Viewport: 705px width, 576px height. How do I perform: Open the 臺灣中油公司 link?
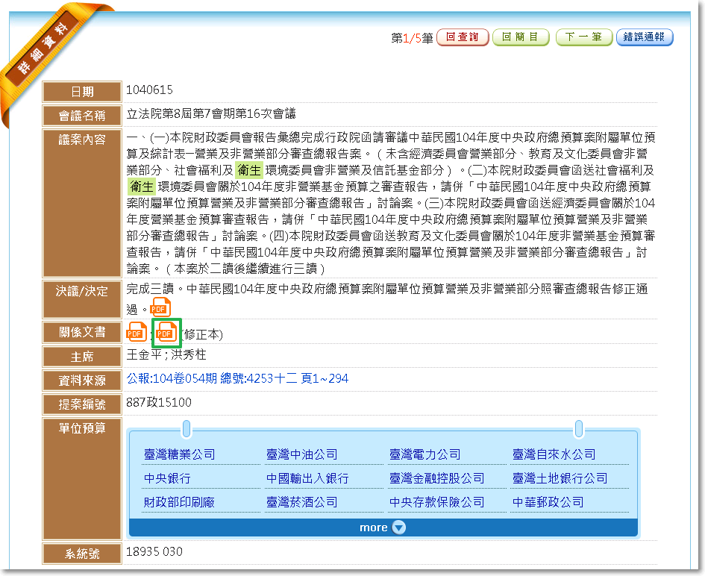tap(301, 454)
